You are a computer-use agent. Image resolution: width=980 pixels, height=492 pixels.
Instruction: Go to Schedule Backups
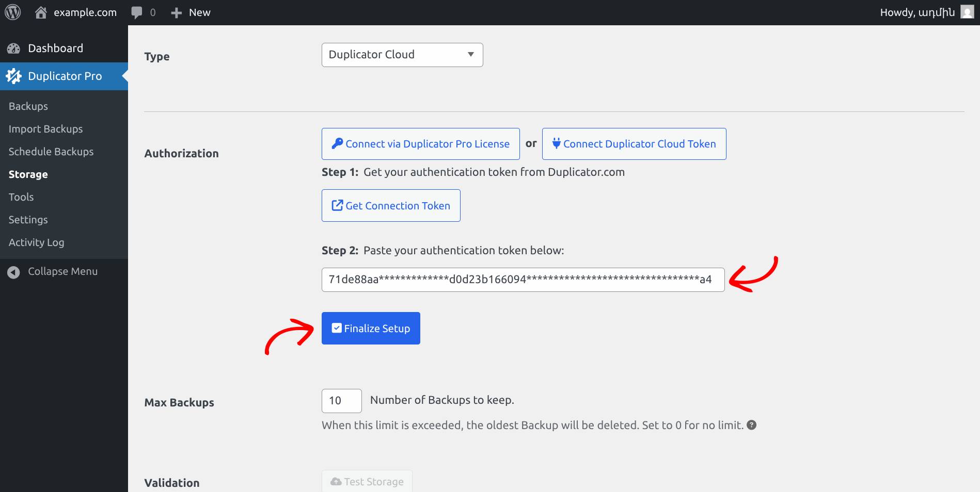click(x=51, y=152)
